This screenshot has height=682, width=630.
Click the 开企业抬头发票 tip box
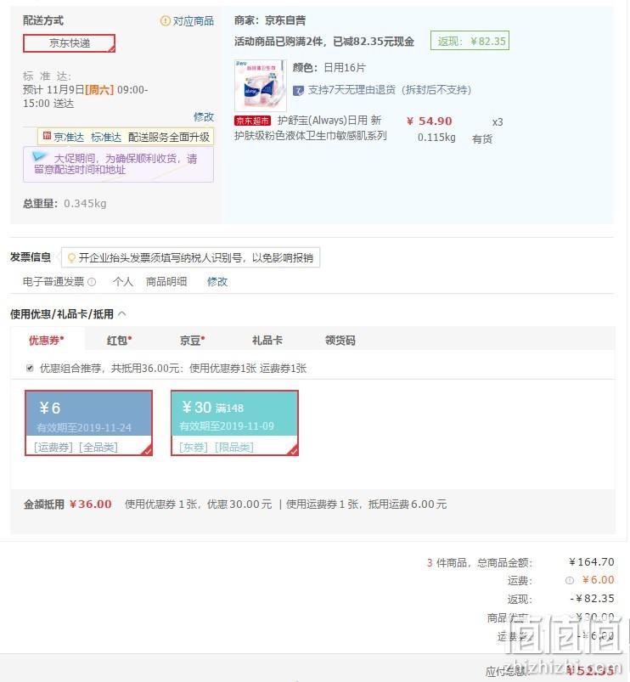[x=190, y=257]
